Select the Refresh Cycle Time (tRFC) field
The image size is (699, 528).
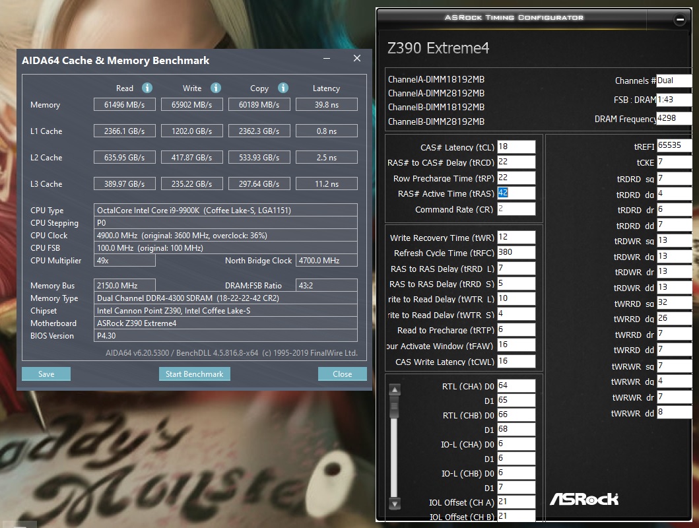[516, 253]
